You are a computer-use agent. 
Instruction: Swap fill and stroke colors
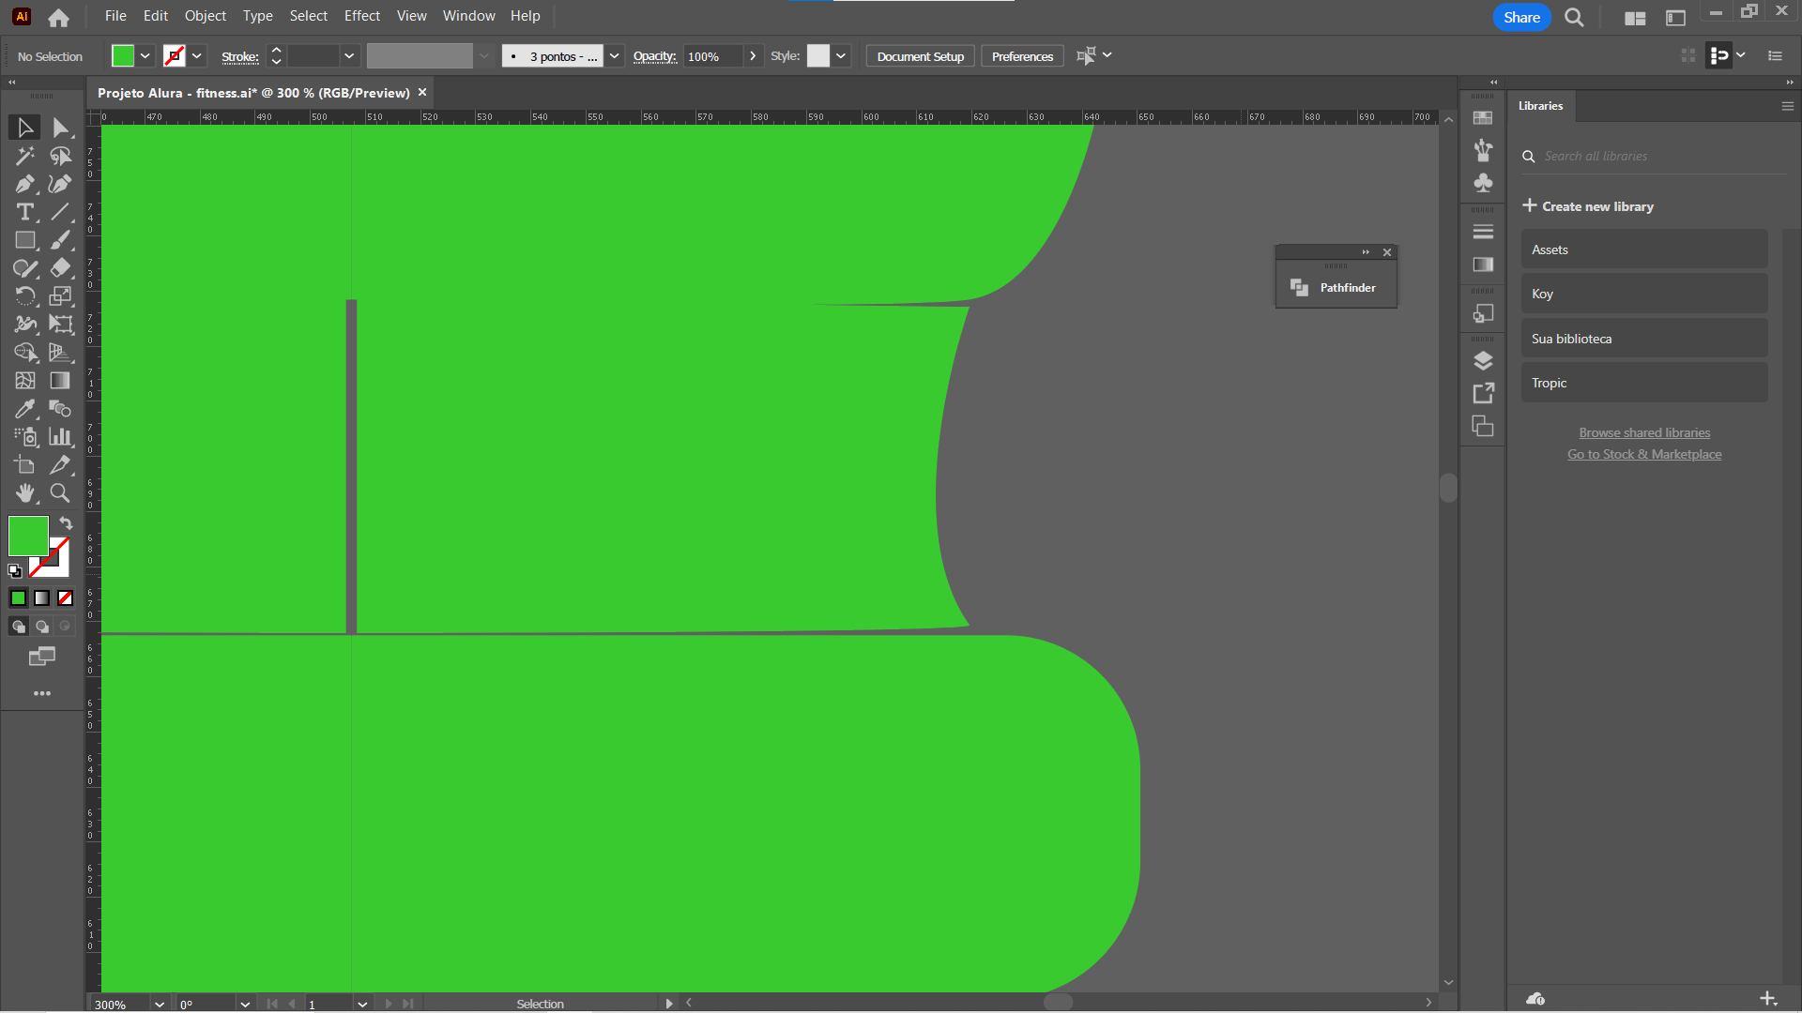pyautogui.click(x=66, y=523)
